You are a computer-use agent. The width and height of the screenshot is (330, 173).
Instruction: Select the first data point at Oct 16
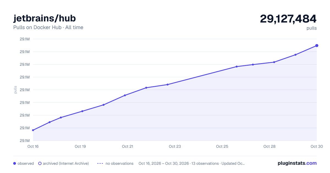click(x=33, y=130)
